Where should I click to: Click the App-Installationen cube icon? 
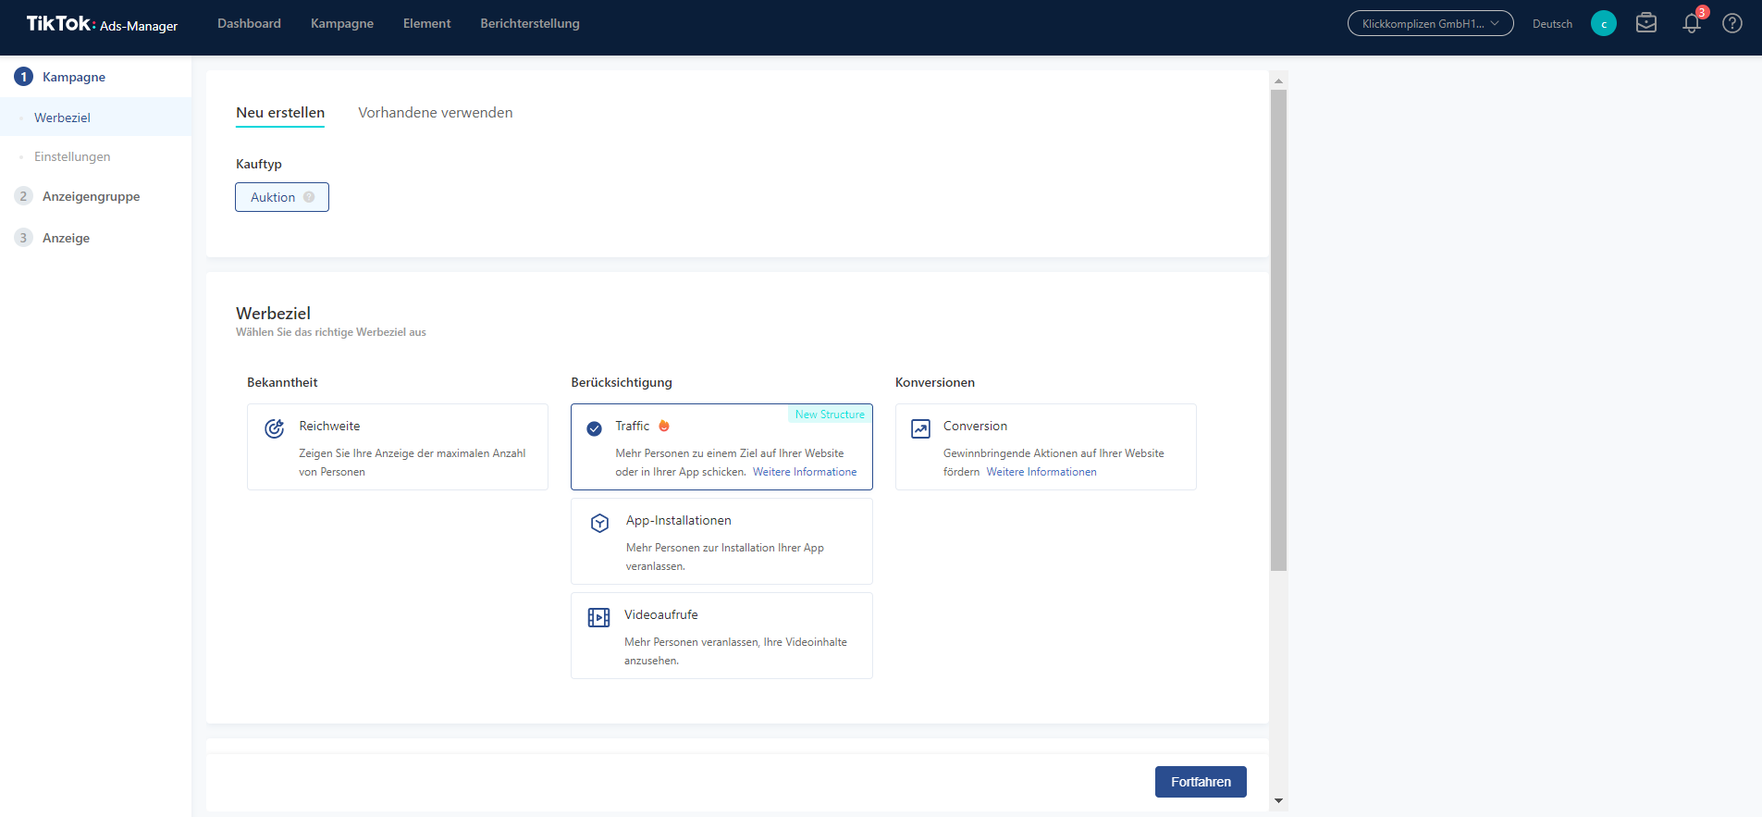[x=599, y=523]
